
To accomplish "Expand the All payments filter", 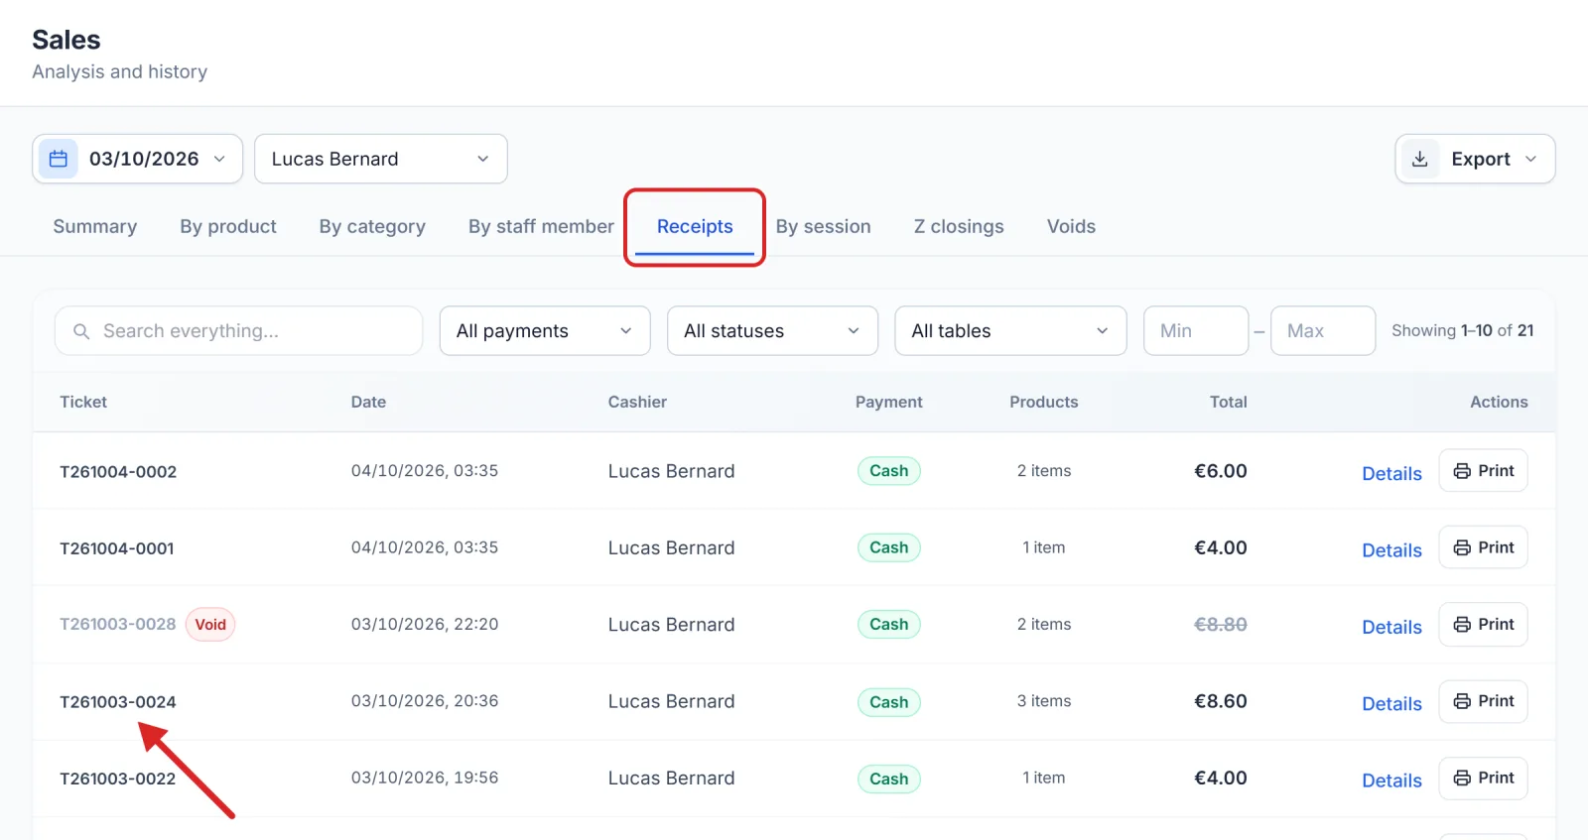I will pyautogui.click(x=545, y=331).
